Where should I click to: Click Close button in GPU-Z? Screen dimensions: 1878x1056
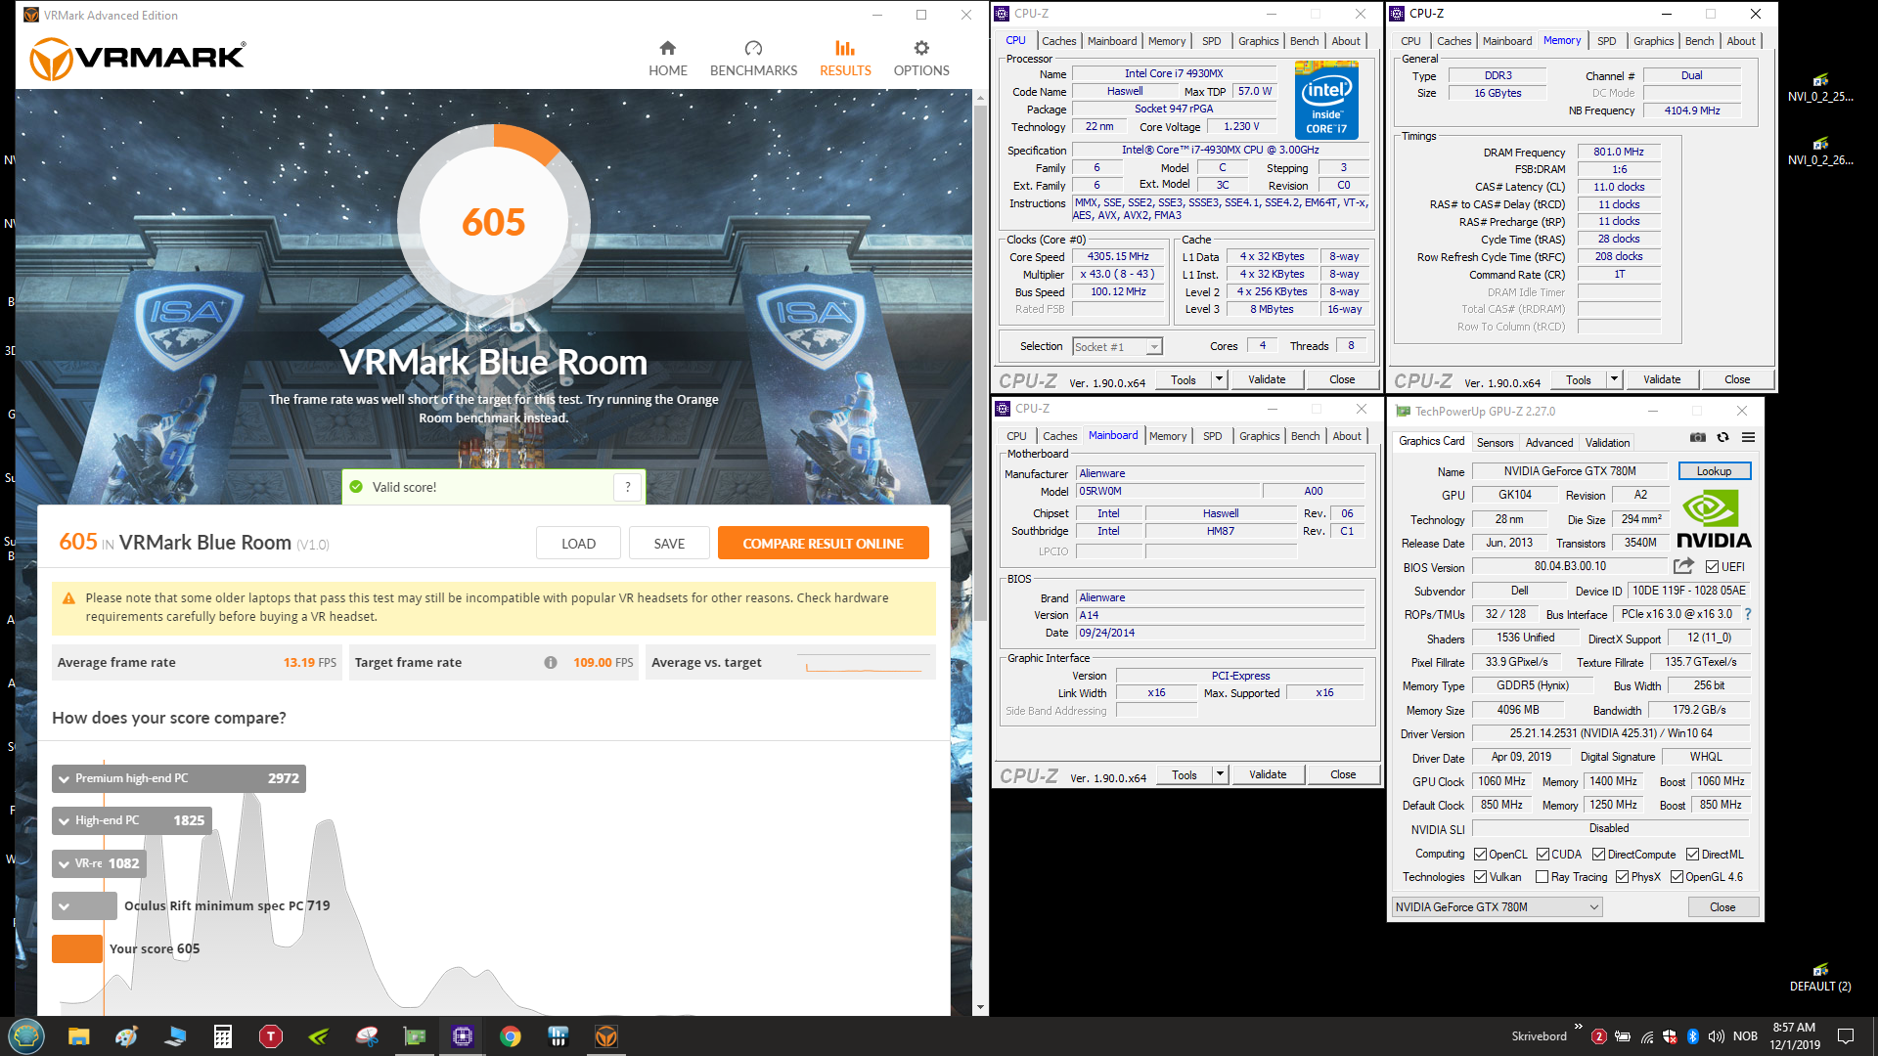click(x=1722, y=907)
